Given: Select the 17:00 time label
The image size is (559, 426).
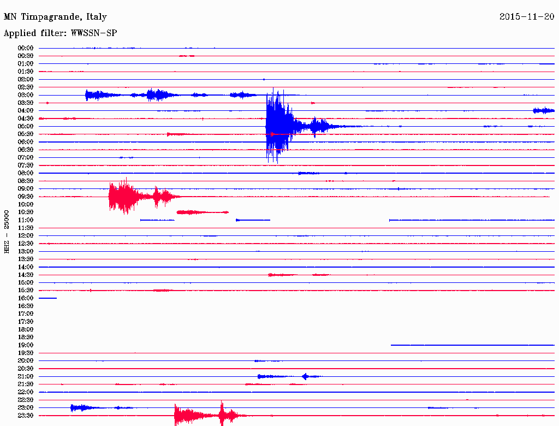Looking at the screenshot, I should pos(26,314).
